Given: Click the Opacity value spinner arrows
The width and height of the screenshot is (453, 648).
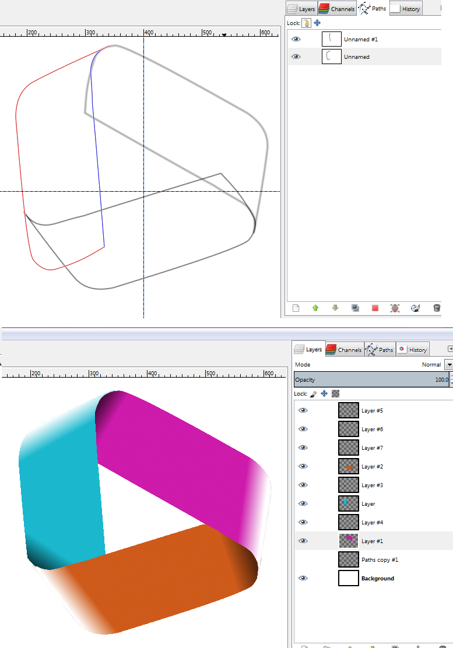Looking at the screenshot, I should [451, 379].
